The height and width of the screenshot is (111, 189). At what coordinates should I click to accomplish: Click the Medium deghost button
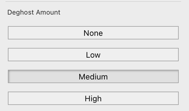click(93, 76)
